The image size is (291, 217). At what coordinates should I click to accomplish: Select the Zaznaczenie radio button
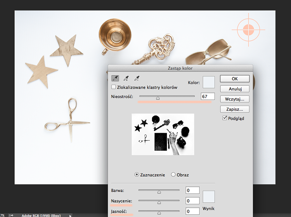point(137,175)
